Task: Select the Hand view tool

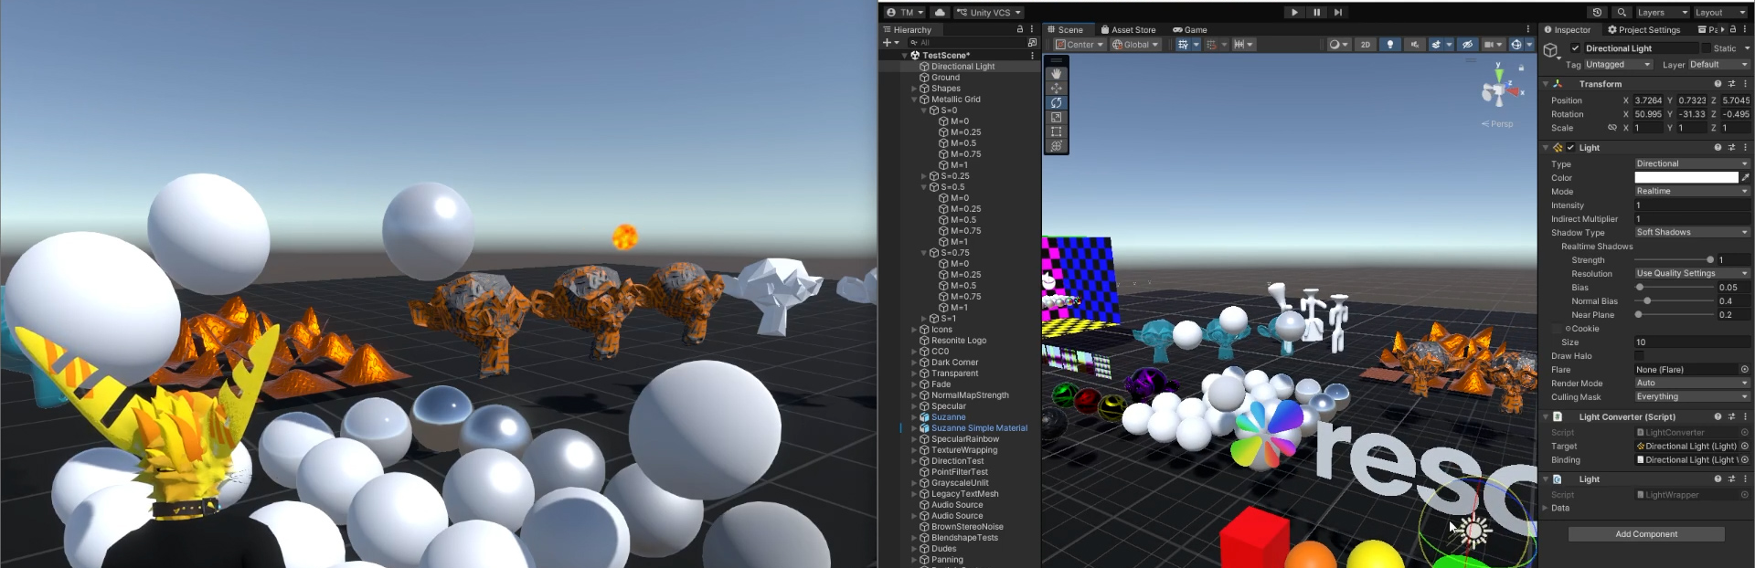Action: tap(1056, 74)
